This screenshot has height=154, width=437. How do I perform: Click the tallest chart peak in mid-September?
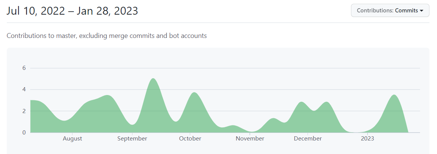(153, 80)
